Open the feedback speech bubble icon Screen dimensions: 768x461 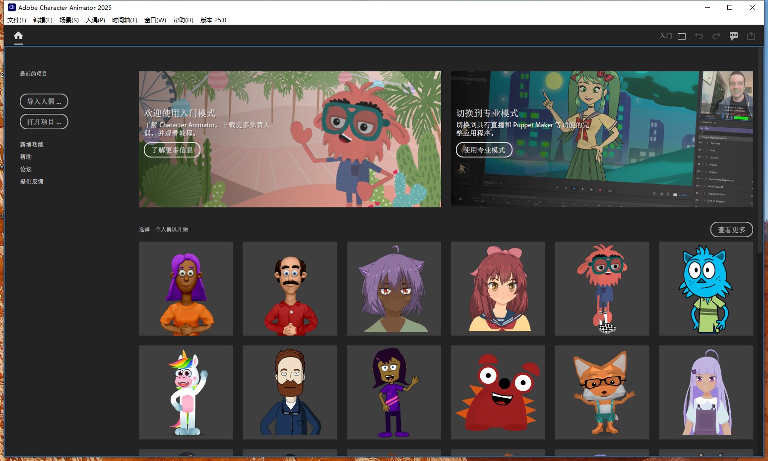point(733,36)
